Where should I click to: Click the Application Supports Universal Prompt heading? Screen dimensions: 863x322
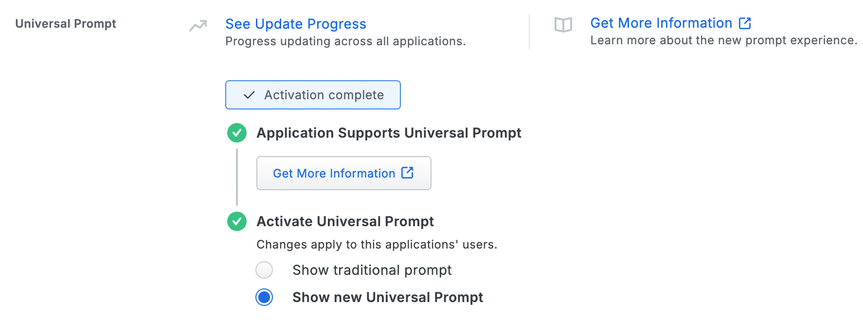click(389, 133)
